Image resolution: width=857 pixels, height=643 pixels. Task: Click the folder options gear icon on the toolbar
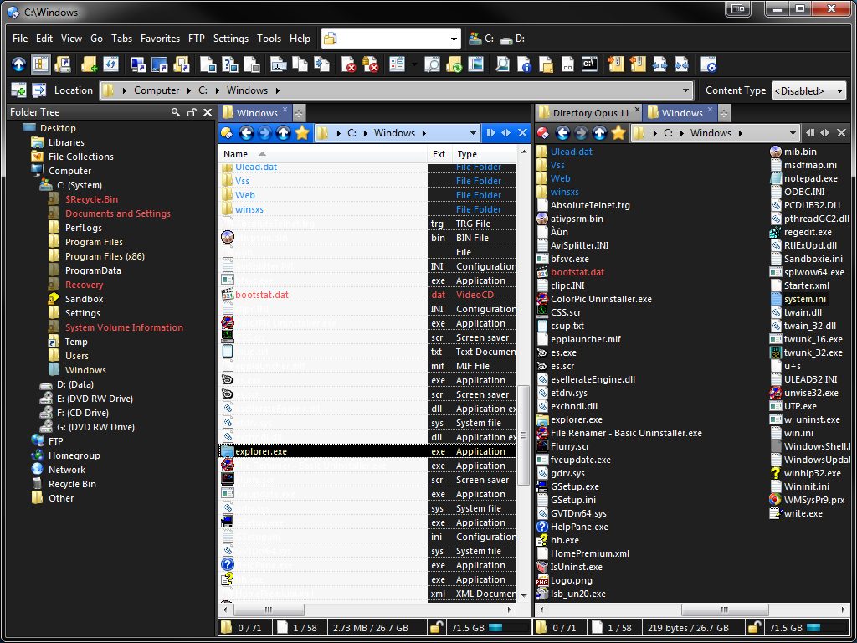[711, 64]
